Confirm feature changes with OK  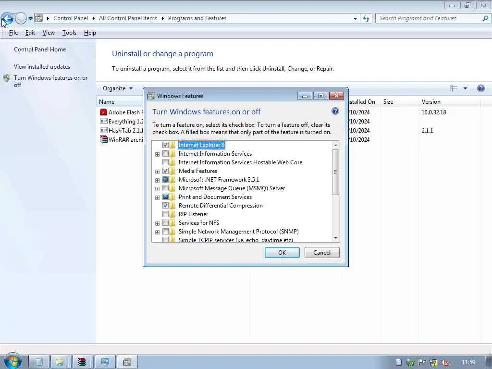tap(282, 253)
